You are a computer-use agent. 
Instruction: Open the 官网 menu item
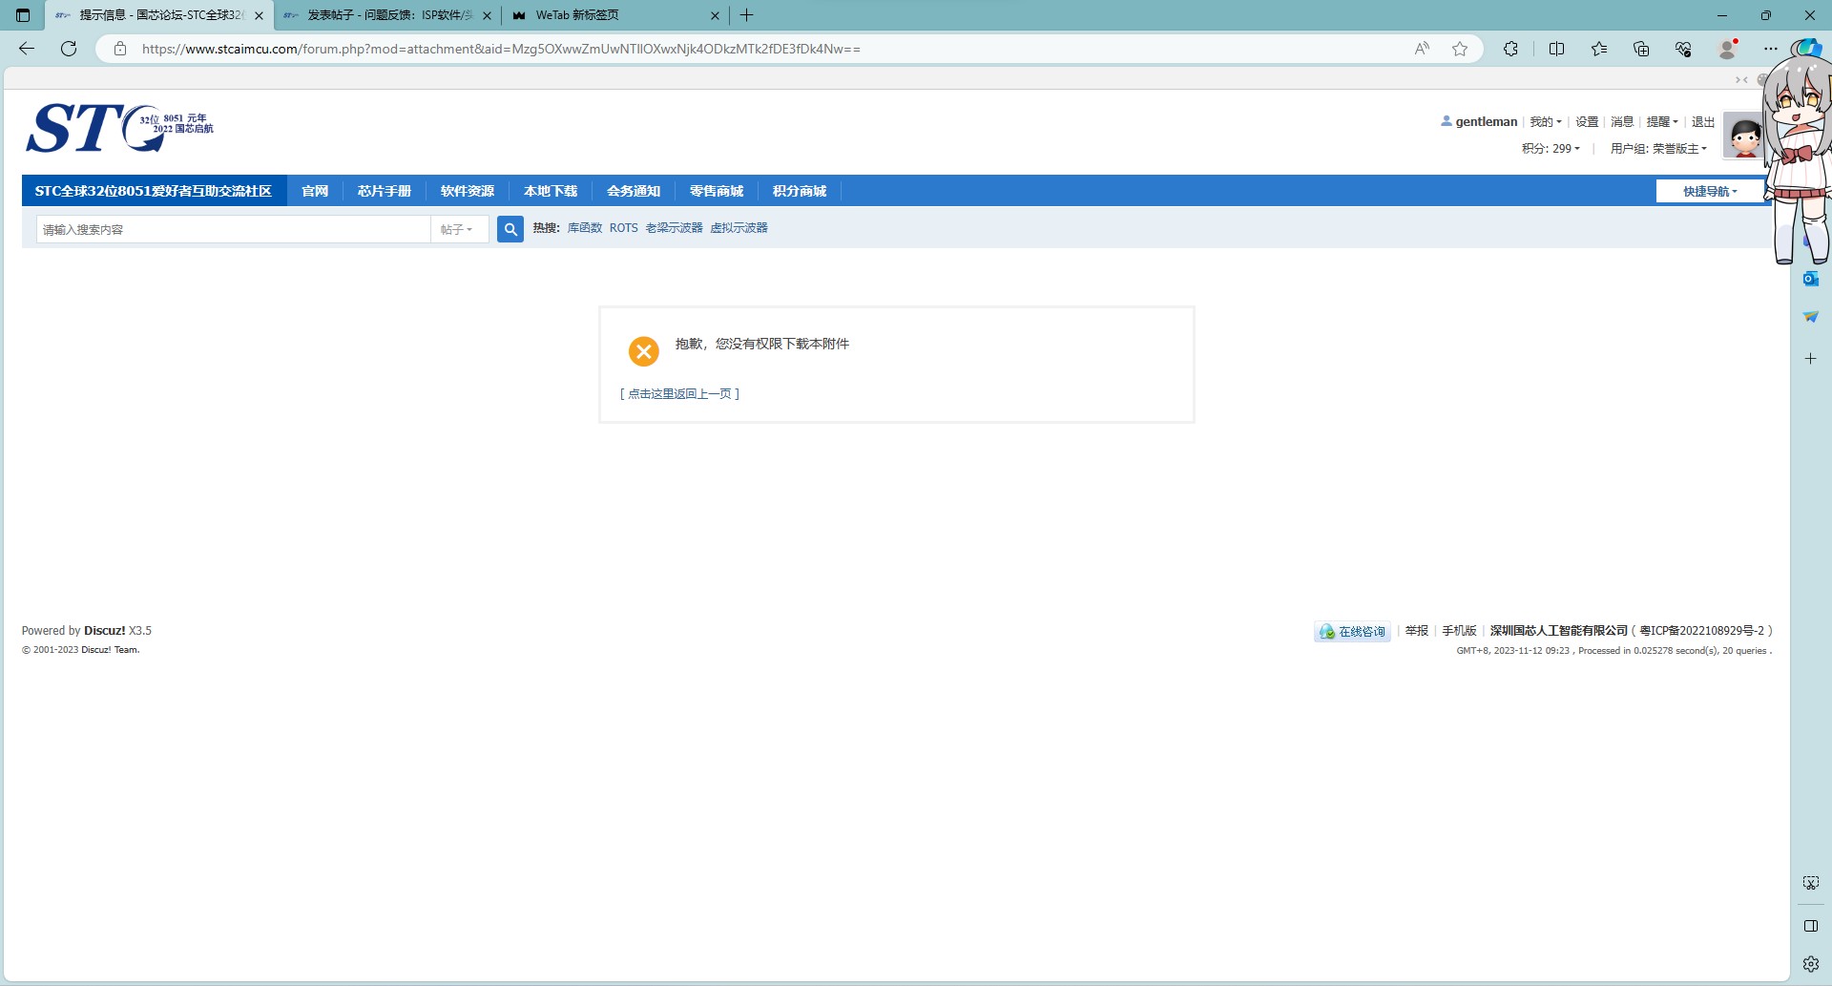(315, 191)
